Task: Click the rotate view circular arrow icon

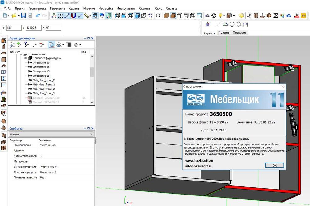Action: tap(158, 16)
